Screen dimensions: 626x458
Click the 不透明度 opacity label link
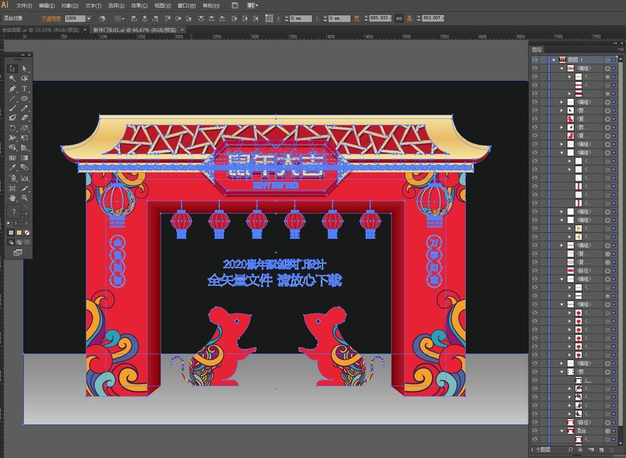[51, 18]
